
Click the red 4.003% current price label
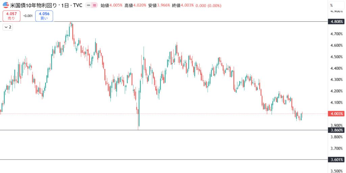(x=336, y=114)
